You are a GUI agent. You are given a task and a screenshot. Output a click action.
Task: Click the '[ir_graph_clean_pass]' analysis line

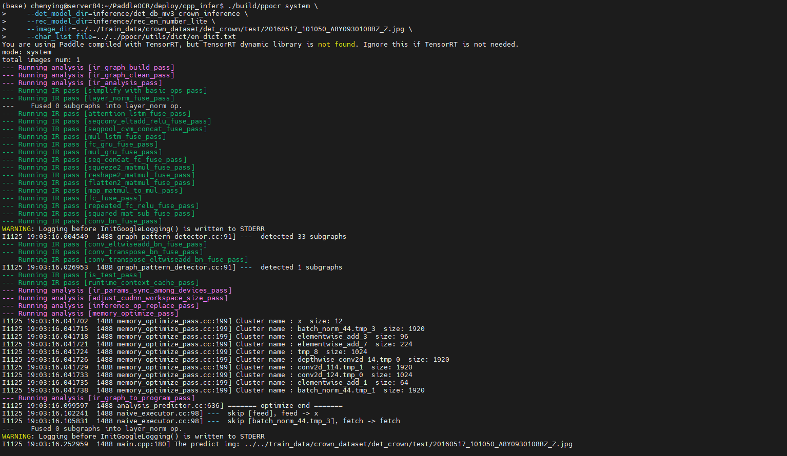[88, 75]
